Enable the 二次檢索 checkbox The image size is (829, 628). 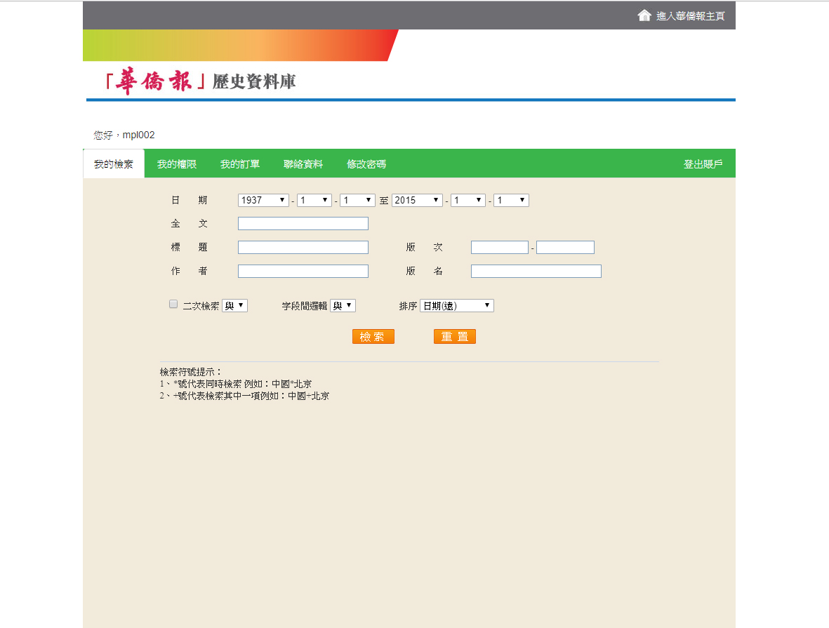point(173,304)
